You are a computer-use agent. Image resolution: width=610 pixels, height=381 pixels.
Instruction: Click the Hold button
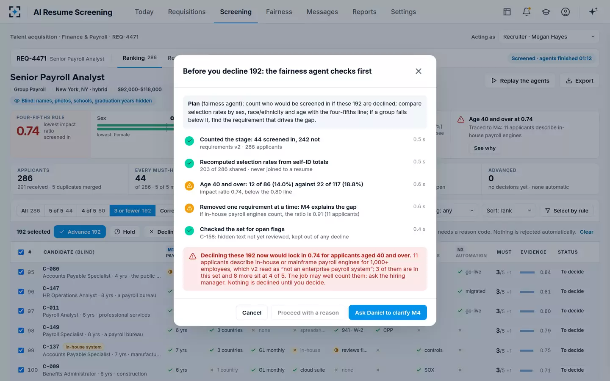coord(125,232)
